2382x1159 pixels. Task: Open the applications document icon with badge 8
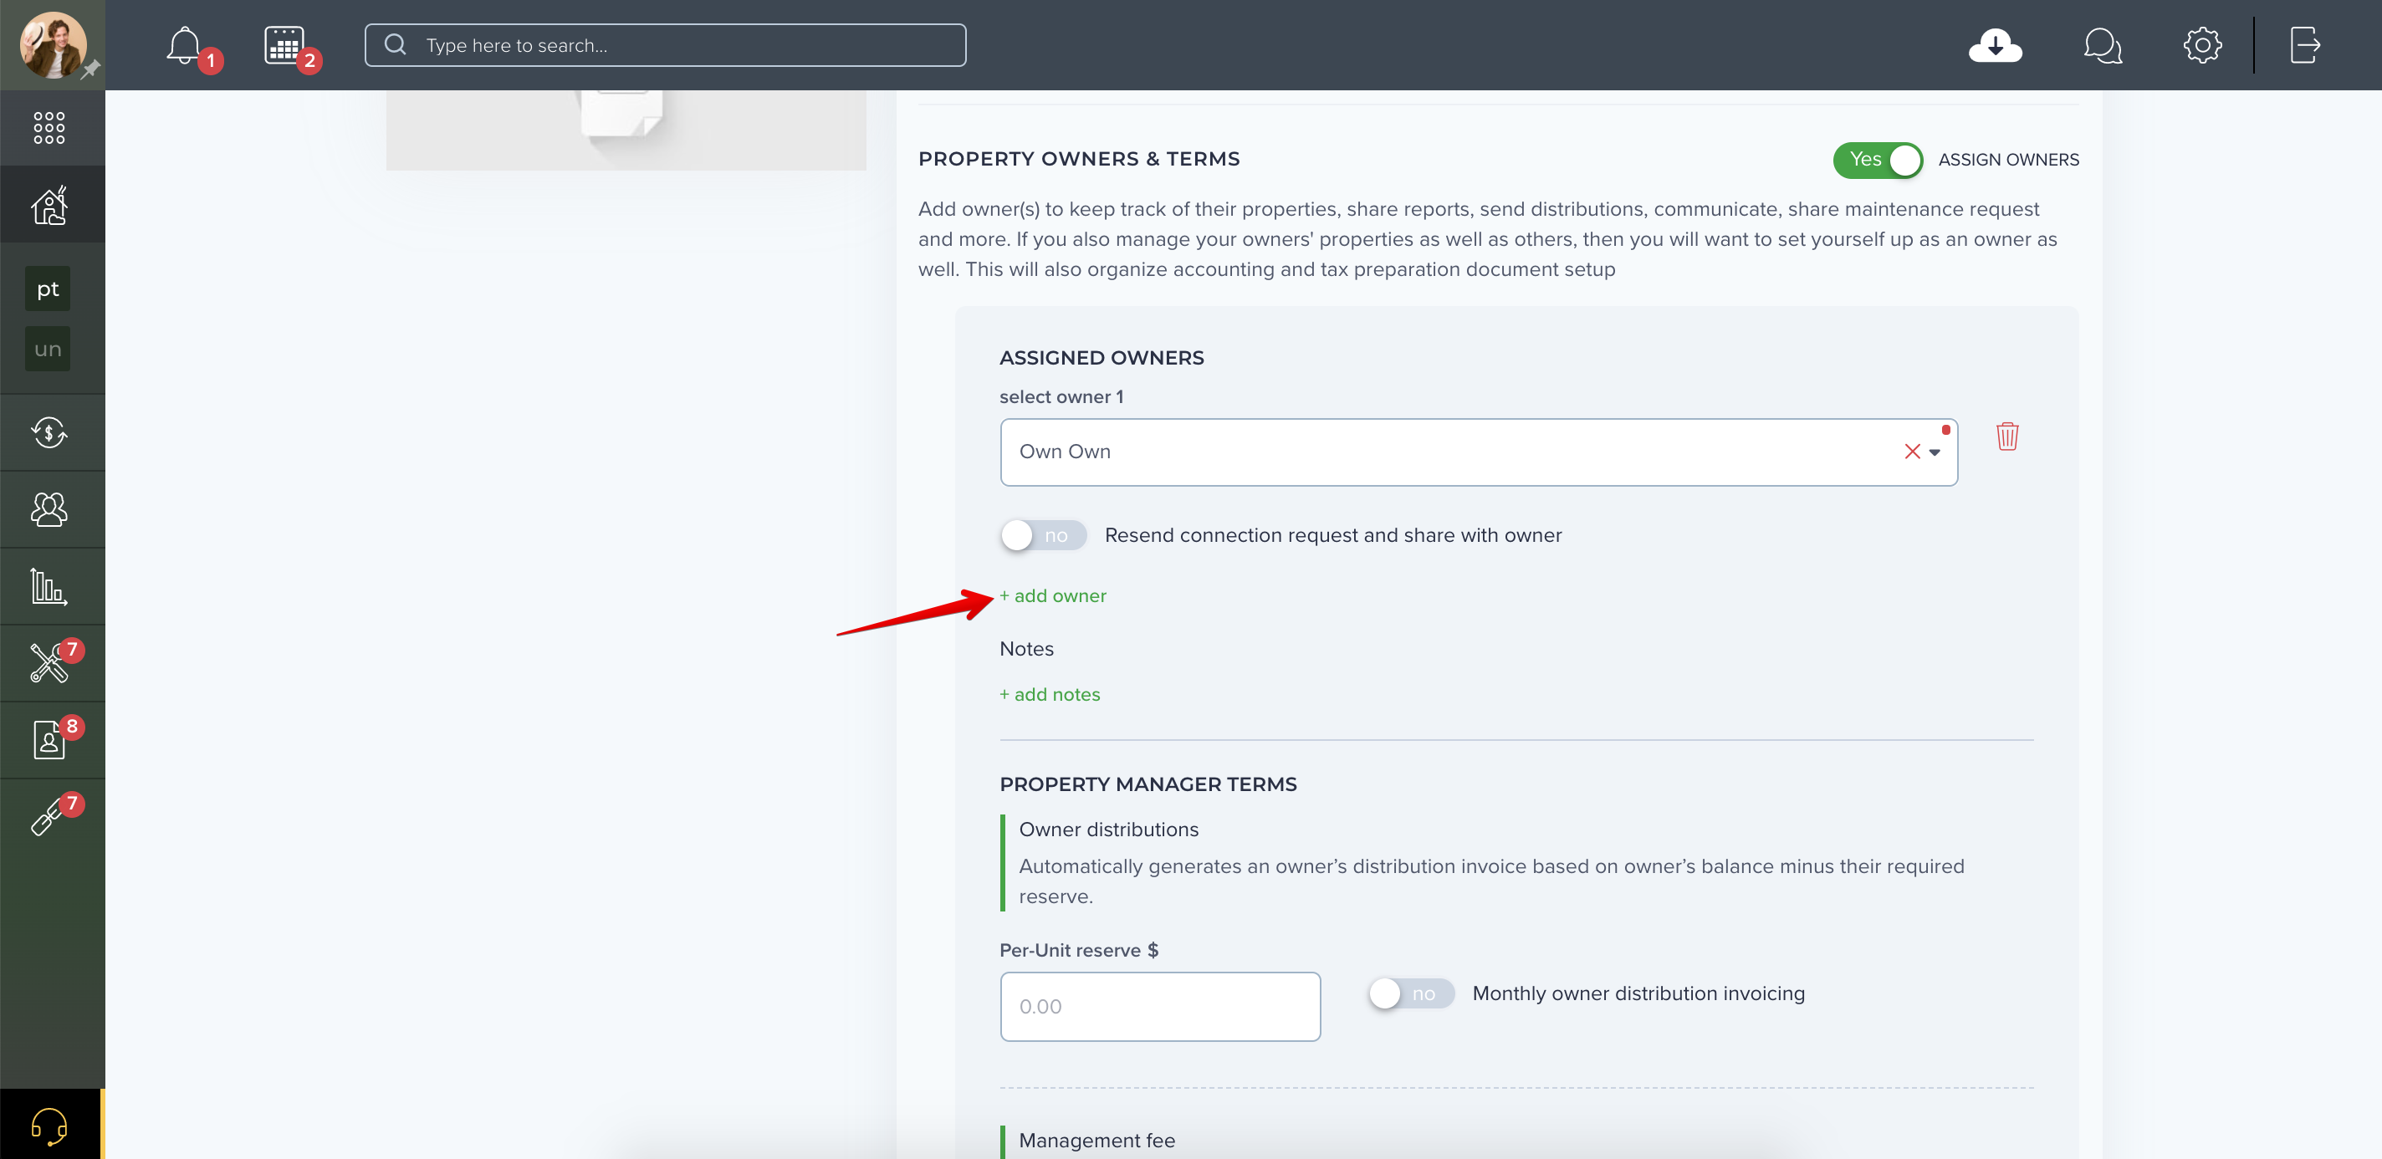tap(49, 739)
